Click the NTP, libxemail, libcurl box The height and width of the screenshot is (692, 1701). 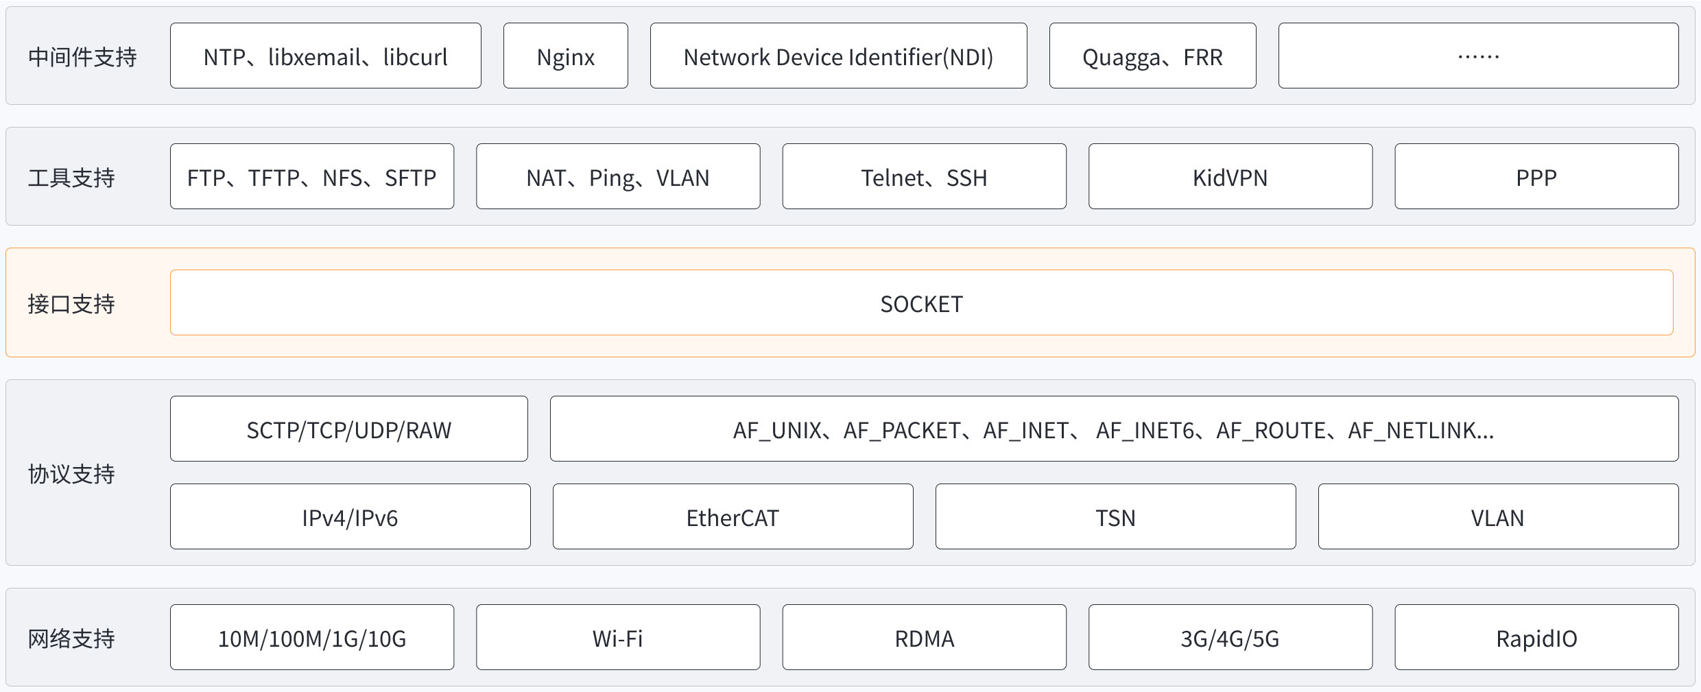pos(325,56)
